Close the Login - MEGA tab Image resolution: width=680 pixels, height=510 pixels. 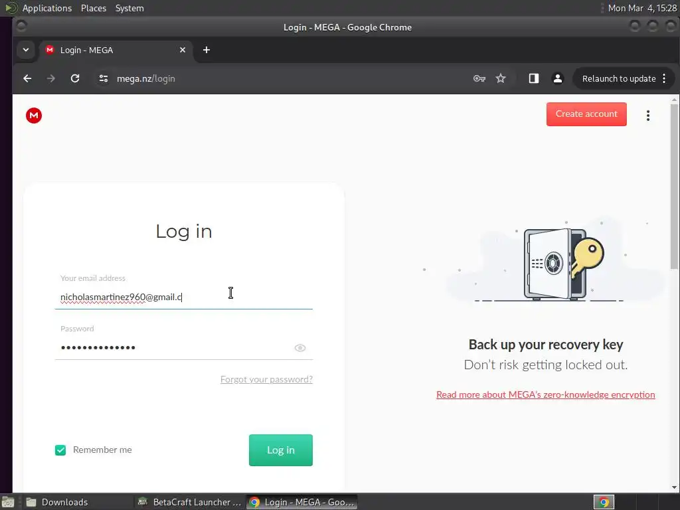tap(183, 50)
